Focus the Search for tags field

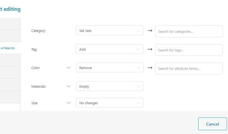pyautogui.click(x=189, y=50)
